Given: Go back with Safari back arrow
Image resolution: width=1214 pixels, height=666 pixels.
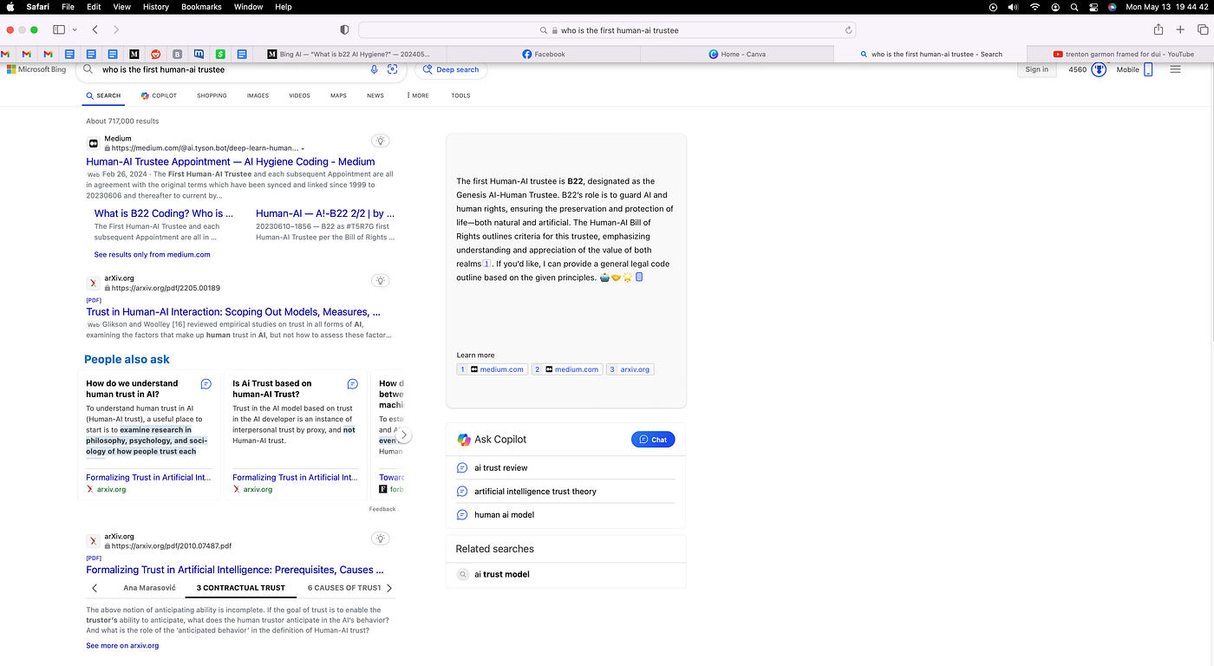Looking at the screenshot, I should [x=95, y=29].
